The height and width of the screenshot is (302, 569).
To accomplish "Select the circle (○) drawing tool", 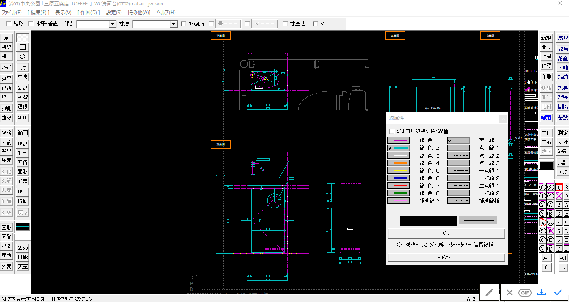I will [x=23, y=56].
